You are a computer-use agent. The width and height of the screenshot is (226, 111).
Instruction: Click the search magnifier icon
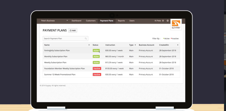[x=86, y=38]
